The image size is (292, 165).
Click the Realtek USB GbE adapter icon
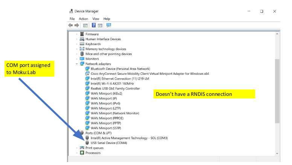point(87,89)
